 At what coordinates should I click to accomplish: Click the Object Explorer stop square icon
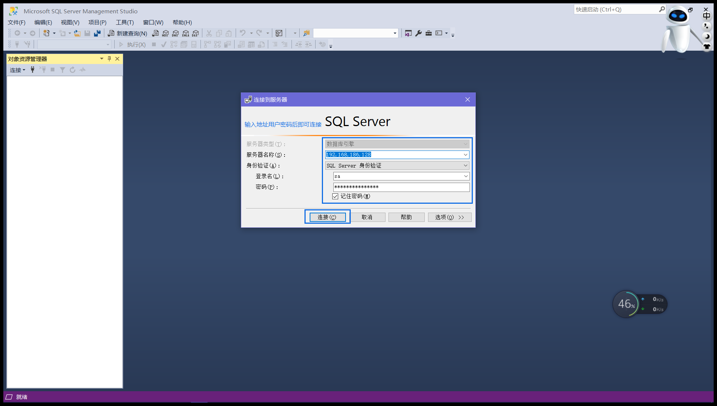(x=53, y=70)
